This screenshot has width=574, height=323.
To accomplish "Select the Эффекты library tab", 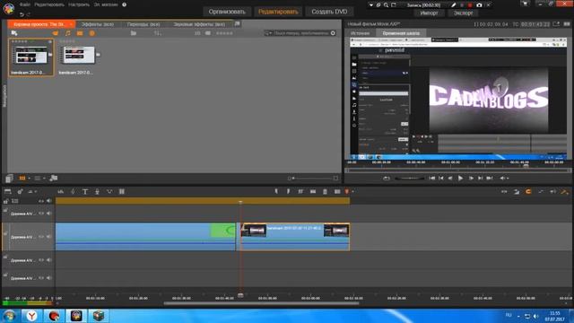I will (98, 24).
